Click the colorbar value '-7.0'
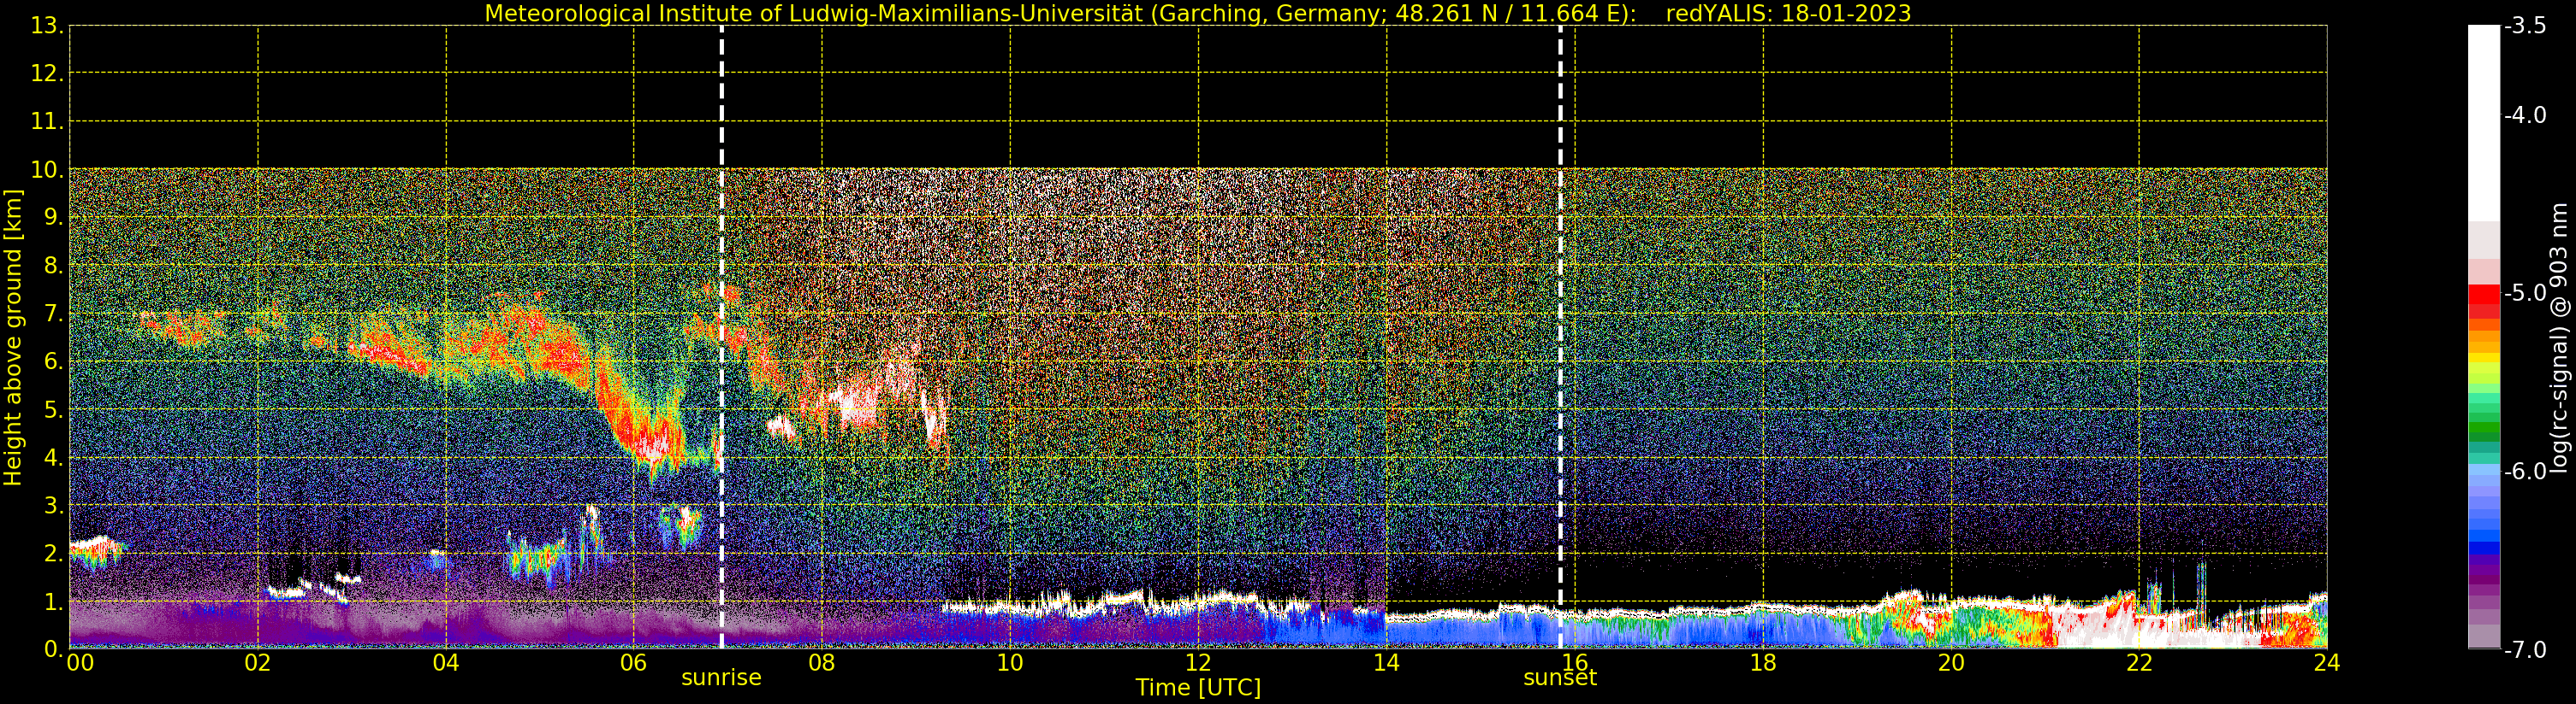This screenshot has width=2576, height=704. 2525,649
